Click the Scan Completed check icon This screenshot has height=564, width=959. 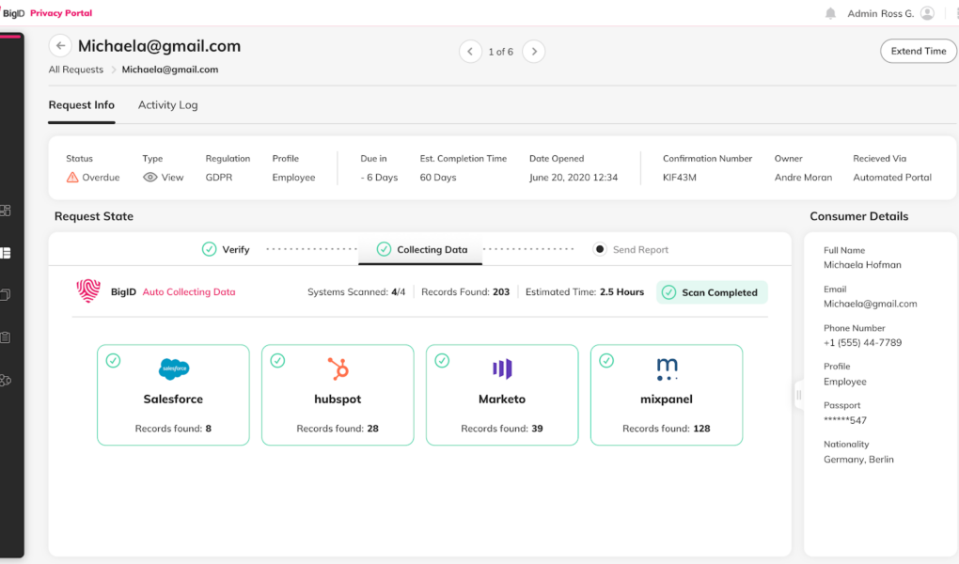point(669,292)
